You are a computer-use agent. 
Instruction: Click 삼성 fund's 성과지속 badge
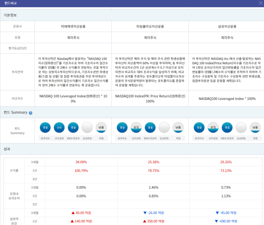199,127
